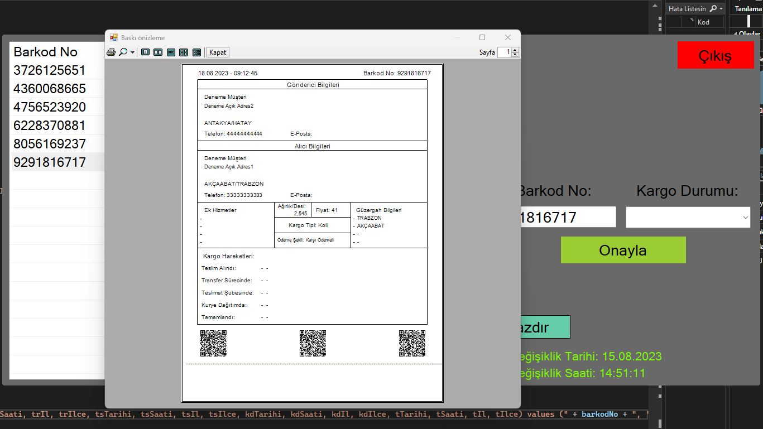Viewport: 763px width, 429px height.
Task: Click the Onayla button
Action: click(623, 250)
